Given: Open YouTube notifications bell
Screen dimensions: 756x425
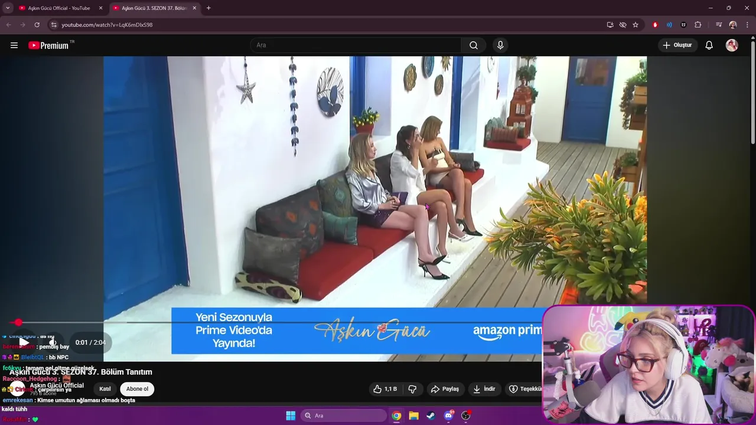Looking at the screenshot, I should 709,45.
